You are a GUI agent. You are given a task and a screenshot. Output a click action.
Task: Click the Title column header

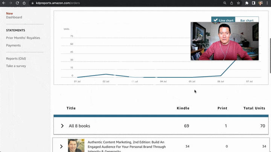[x=71, y=108]
